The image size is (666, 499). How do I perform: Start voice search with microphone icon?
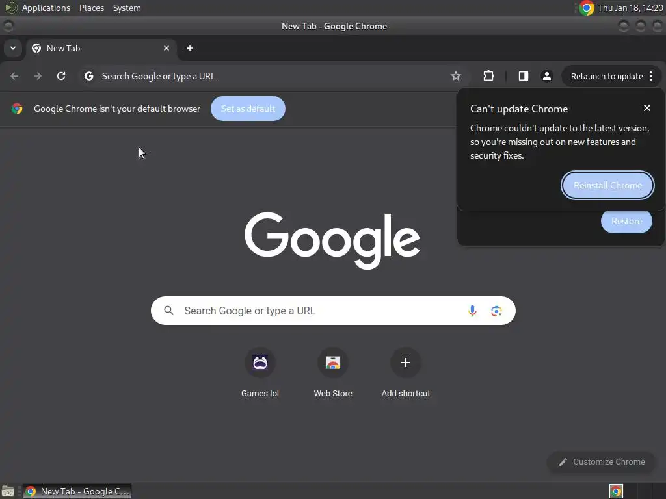pyautogui.click(x=472, y=311)
